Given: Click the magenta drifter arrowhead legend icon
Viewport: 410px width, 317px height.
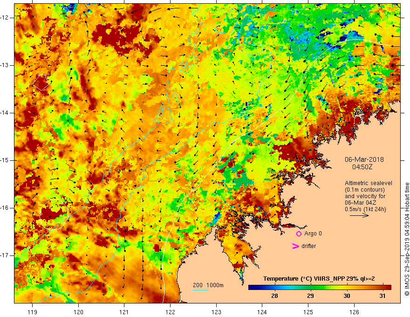Looking at the screenshot, I should (x=296, y=246).
